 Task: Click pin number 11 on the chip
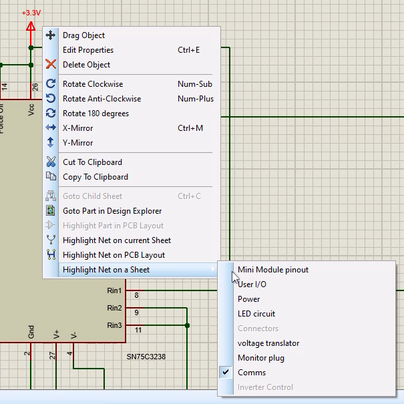(x=138, y=330)
